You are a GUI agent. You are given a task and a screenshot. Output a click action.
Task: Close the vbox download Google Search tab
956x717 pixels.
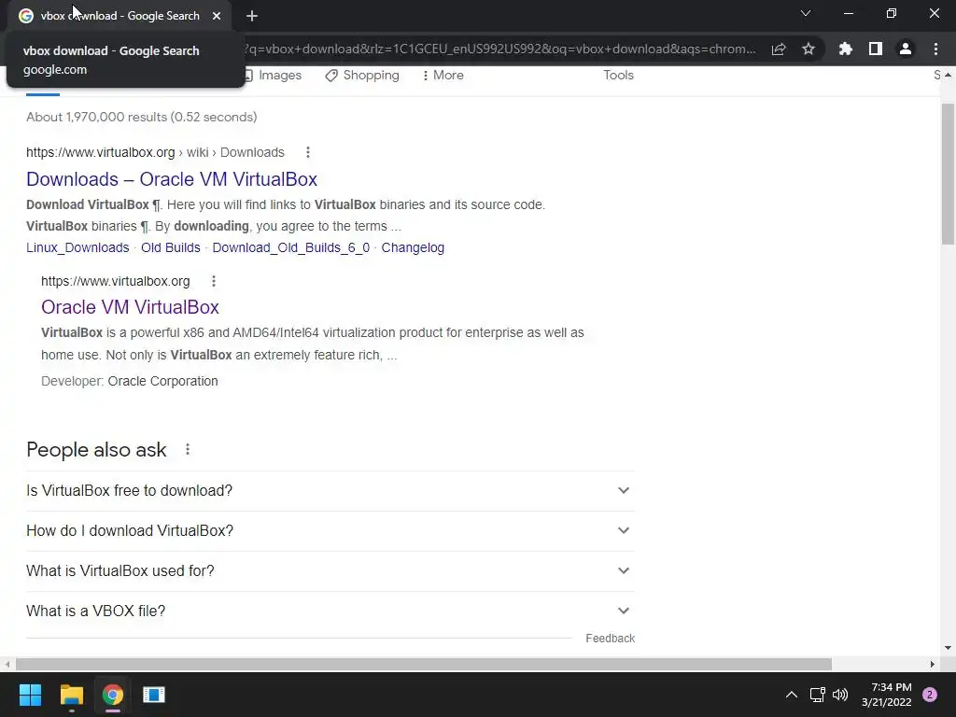(217, 16)
